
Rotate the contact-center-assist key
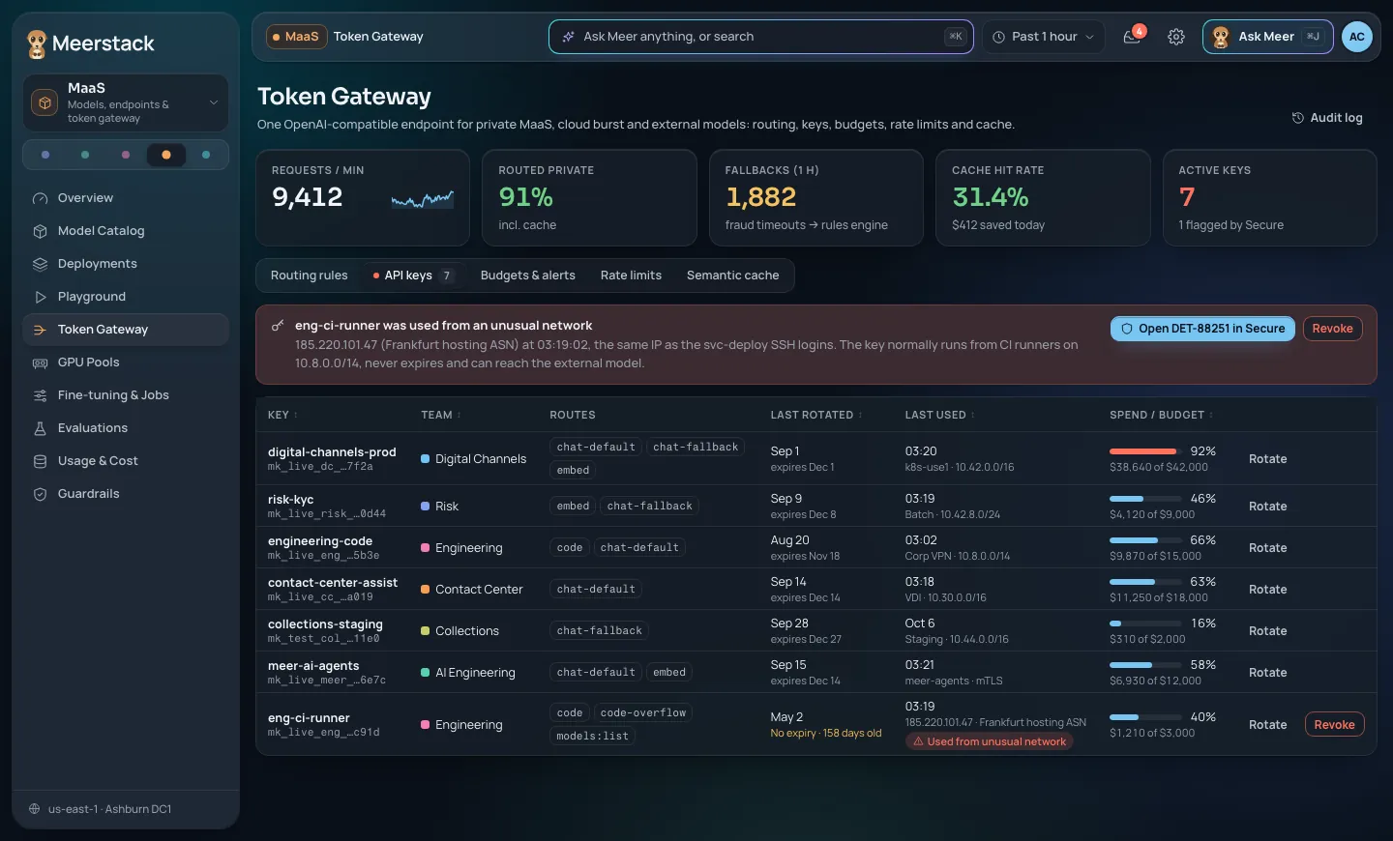(1267, 590)
